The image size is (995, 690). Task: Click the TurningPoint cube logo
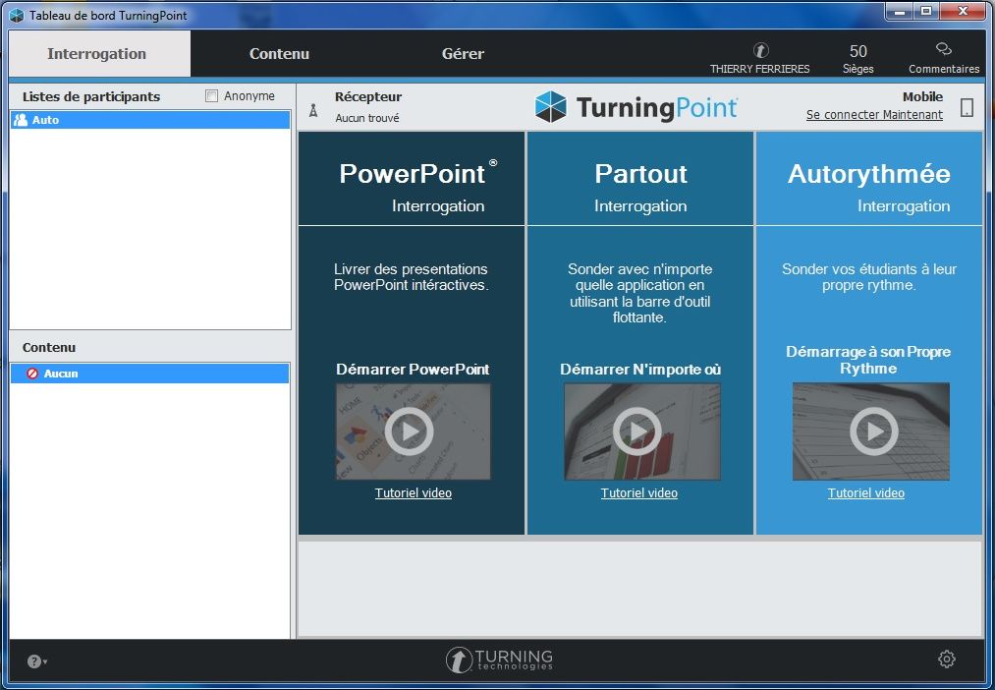(x=550, y=106)
